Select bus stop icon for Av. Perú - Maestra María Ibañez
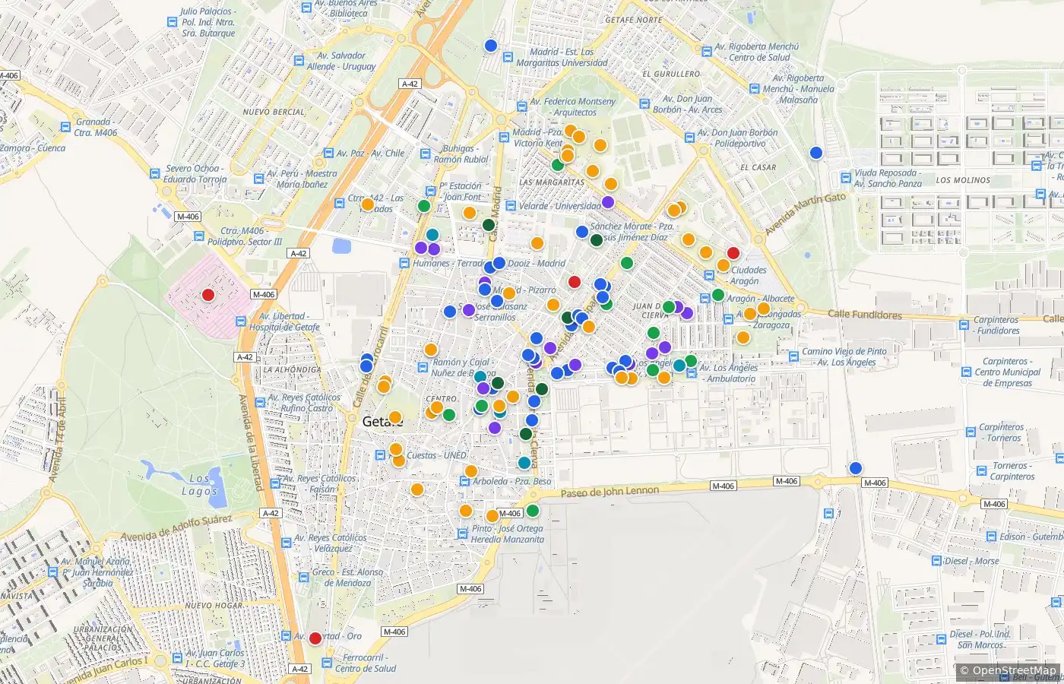The image size is (1064, 684). tap(259, 179)
